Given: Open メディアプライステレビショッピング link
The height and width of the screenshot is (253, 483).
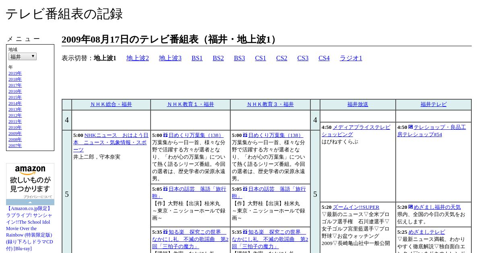Looking at the screenshot, I should coord(356,131).
